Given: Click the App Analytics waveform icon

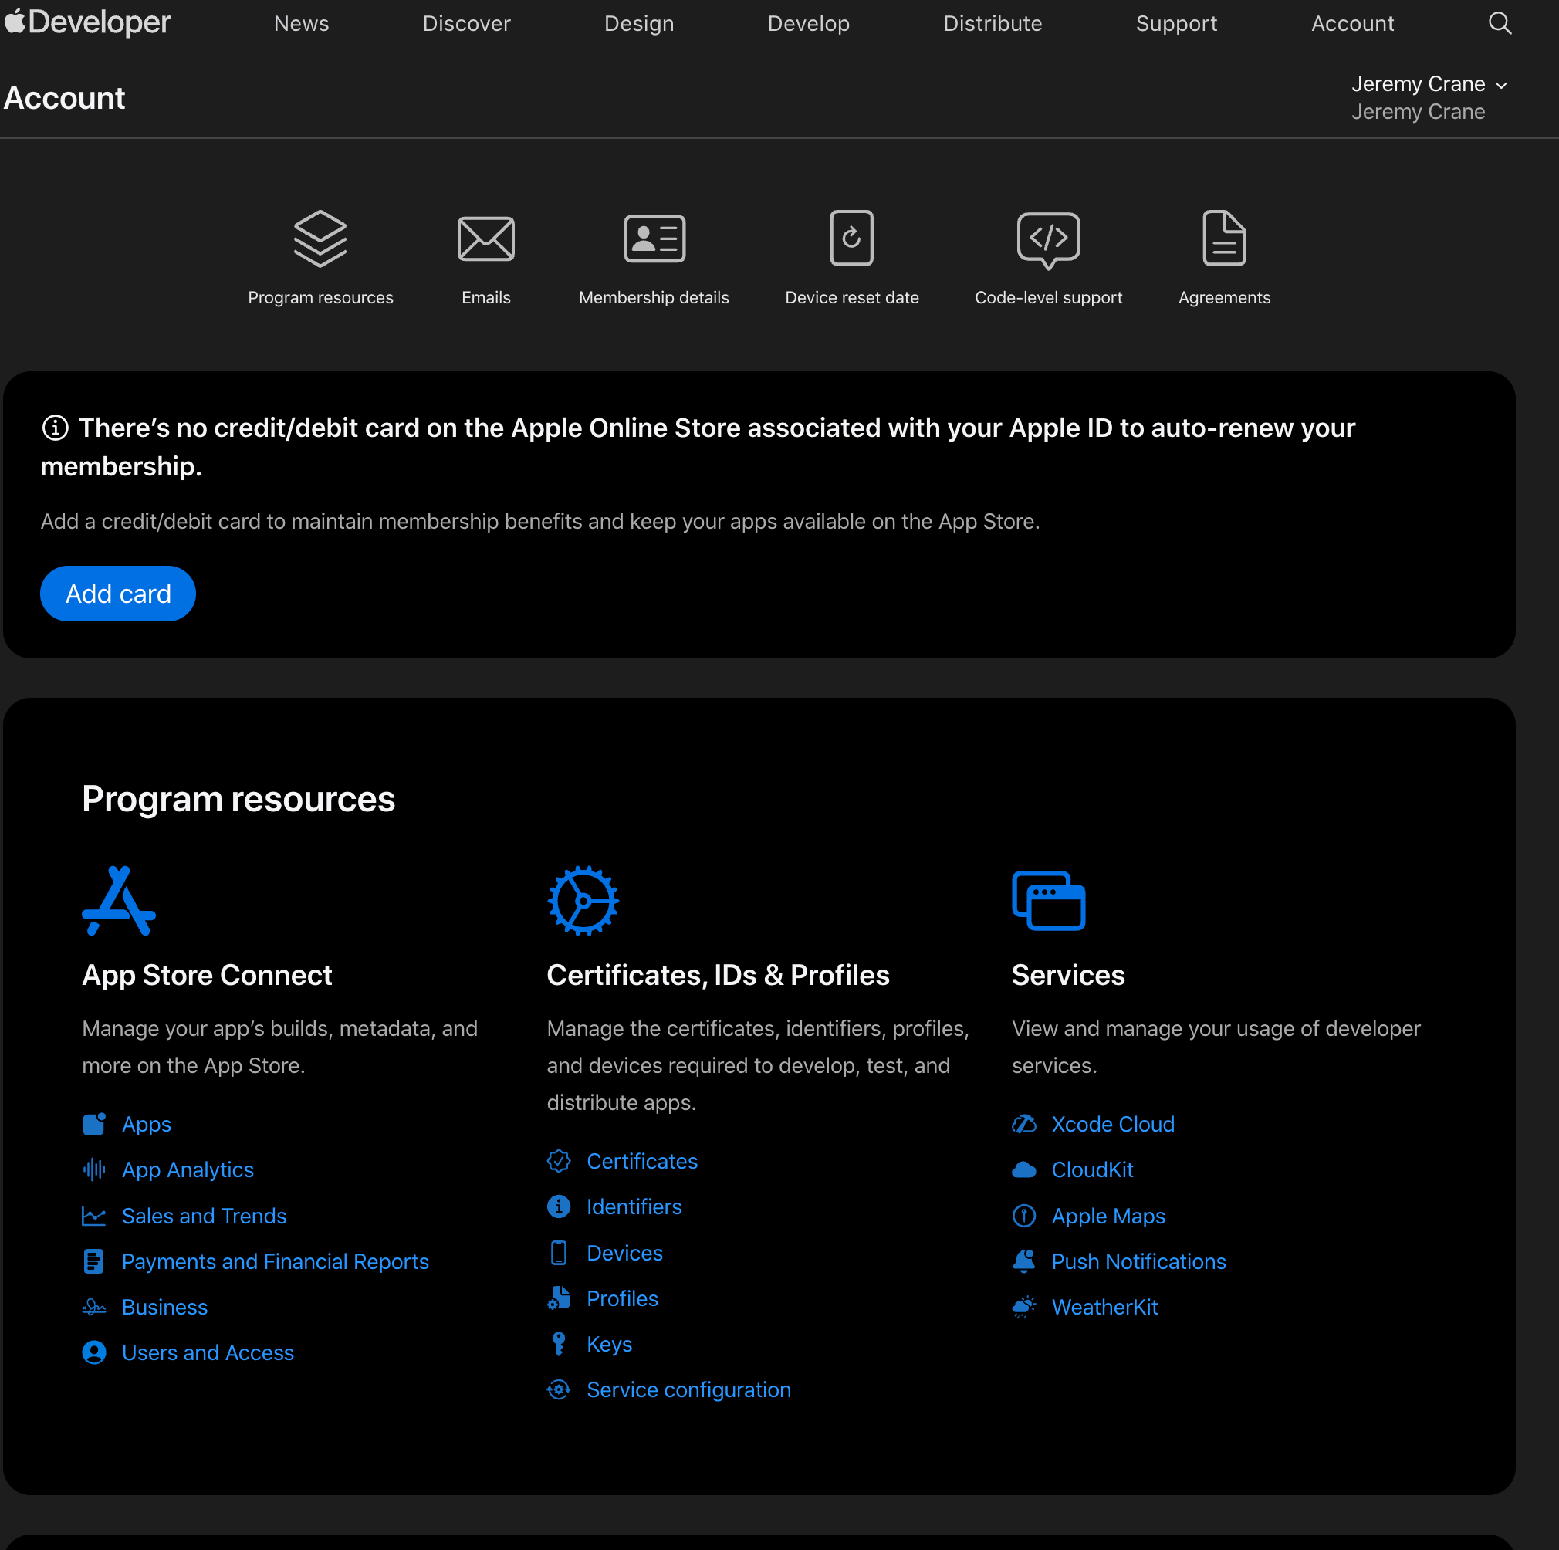Looking at the screenshot, I should pyautogui.click(x=94, y=1169).
